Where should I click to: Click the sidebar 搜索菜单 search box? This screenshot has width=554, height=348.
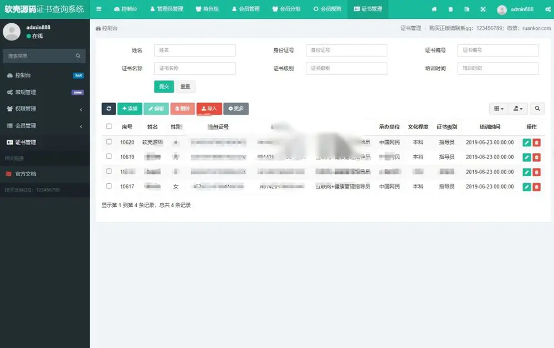pos(44,56)
